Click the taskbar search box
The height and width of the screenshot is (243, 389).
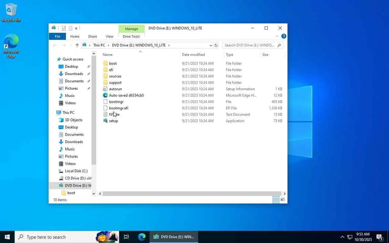(x=67, y=237)
